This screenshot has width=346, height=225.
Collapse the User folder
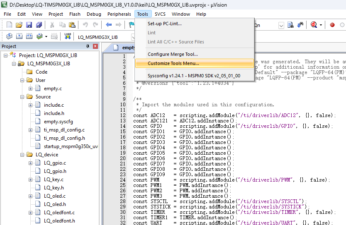(x=22, y=80)
